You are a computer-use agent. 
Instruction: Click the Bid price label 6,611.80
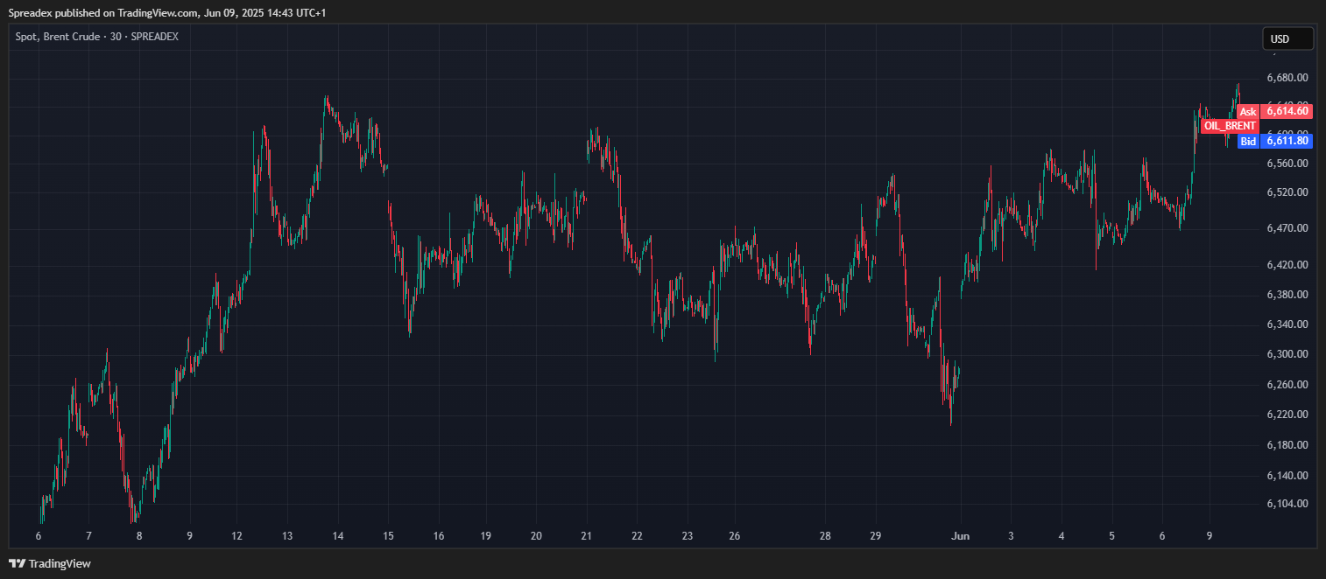(x=1287, y=141)
